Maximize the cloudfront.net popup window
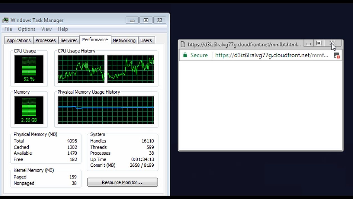 [x=319, y=43]
